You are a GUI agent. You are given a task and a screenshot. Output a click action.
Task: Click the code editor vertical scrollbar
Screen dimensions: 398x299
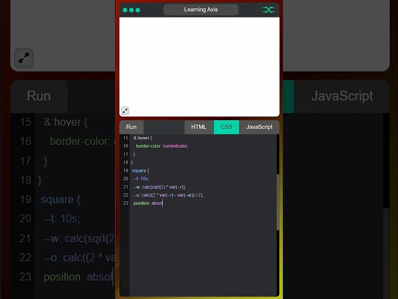coord(278,202)
